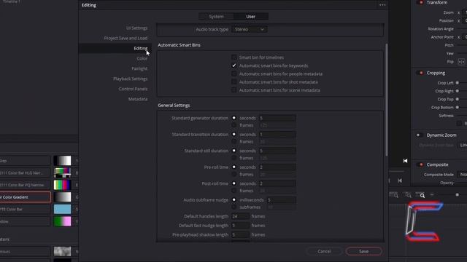Click the detail zoom icon in timeline toolbar
Screen dimensions: 467x262
pyautogui.click(x=408, y=195)
